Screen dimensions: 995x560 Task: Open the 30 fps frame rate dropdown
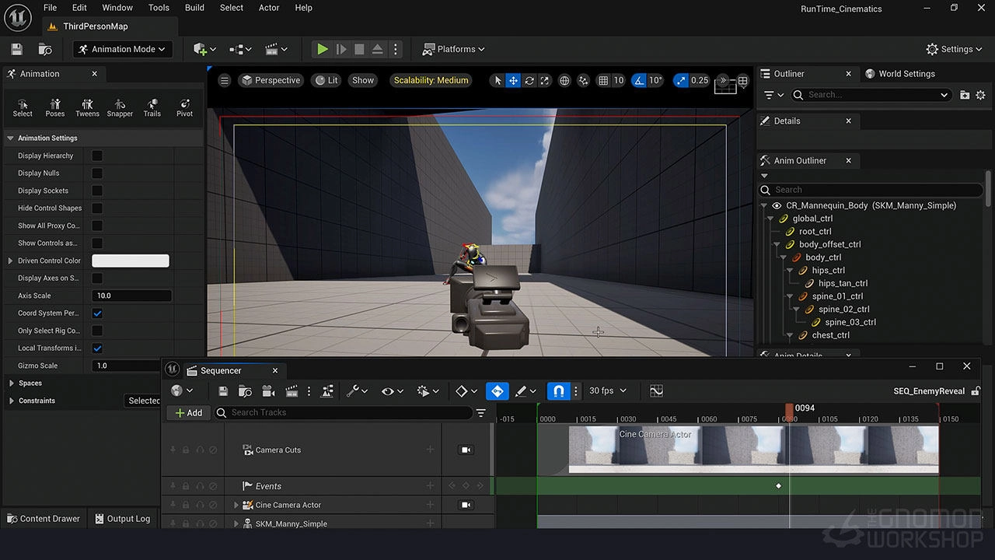608,390
